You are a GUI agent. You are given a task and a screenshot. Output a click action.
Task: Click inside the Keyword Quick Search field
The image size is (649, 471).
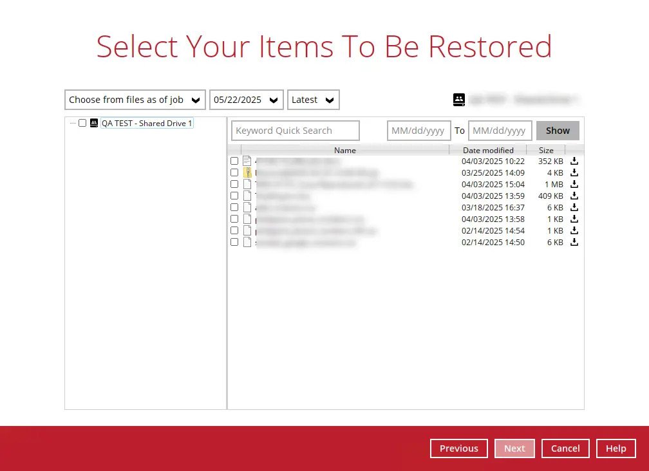tap(295, 131)
